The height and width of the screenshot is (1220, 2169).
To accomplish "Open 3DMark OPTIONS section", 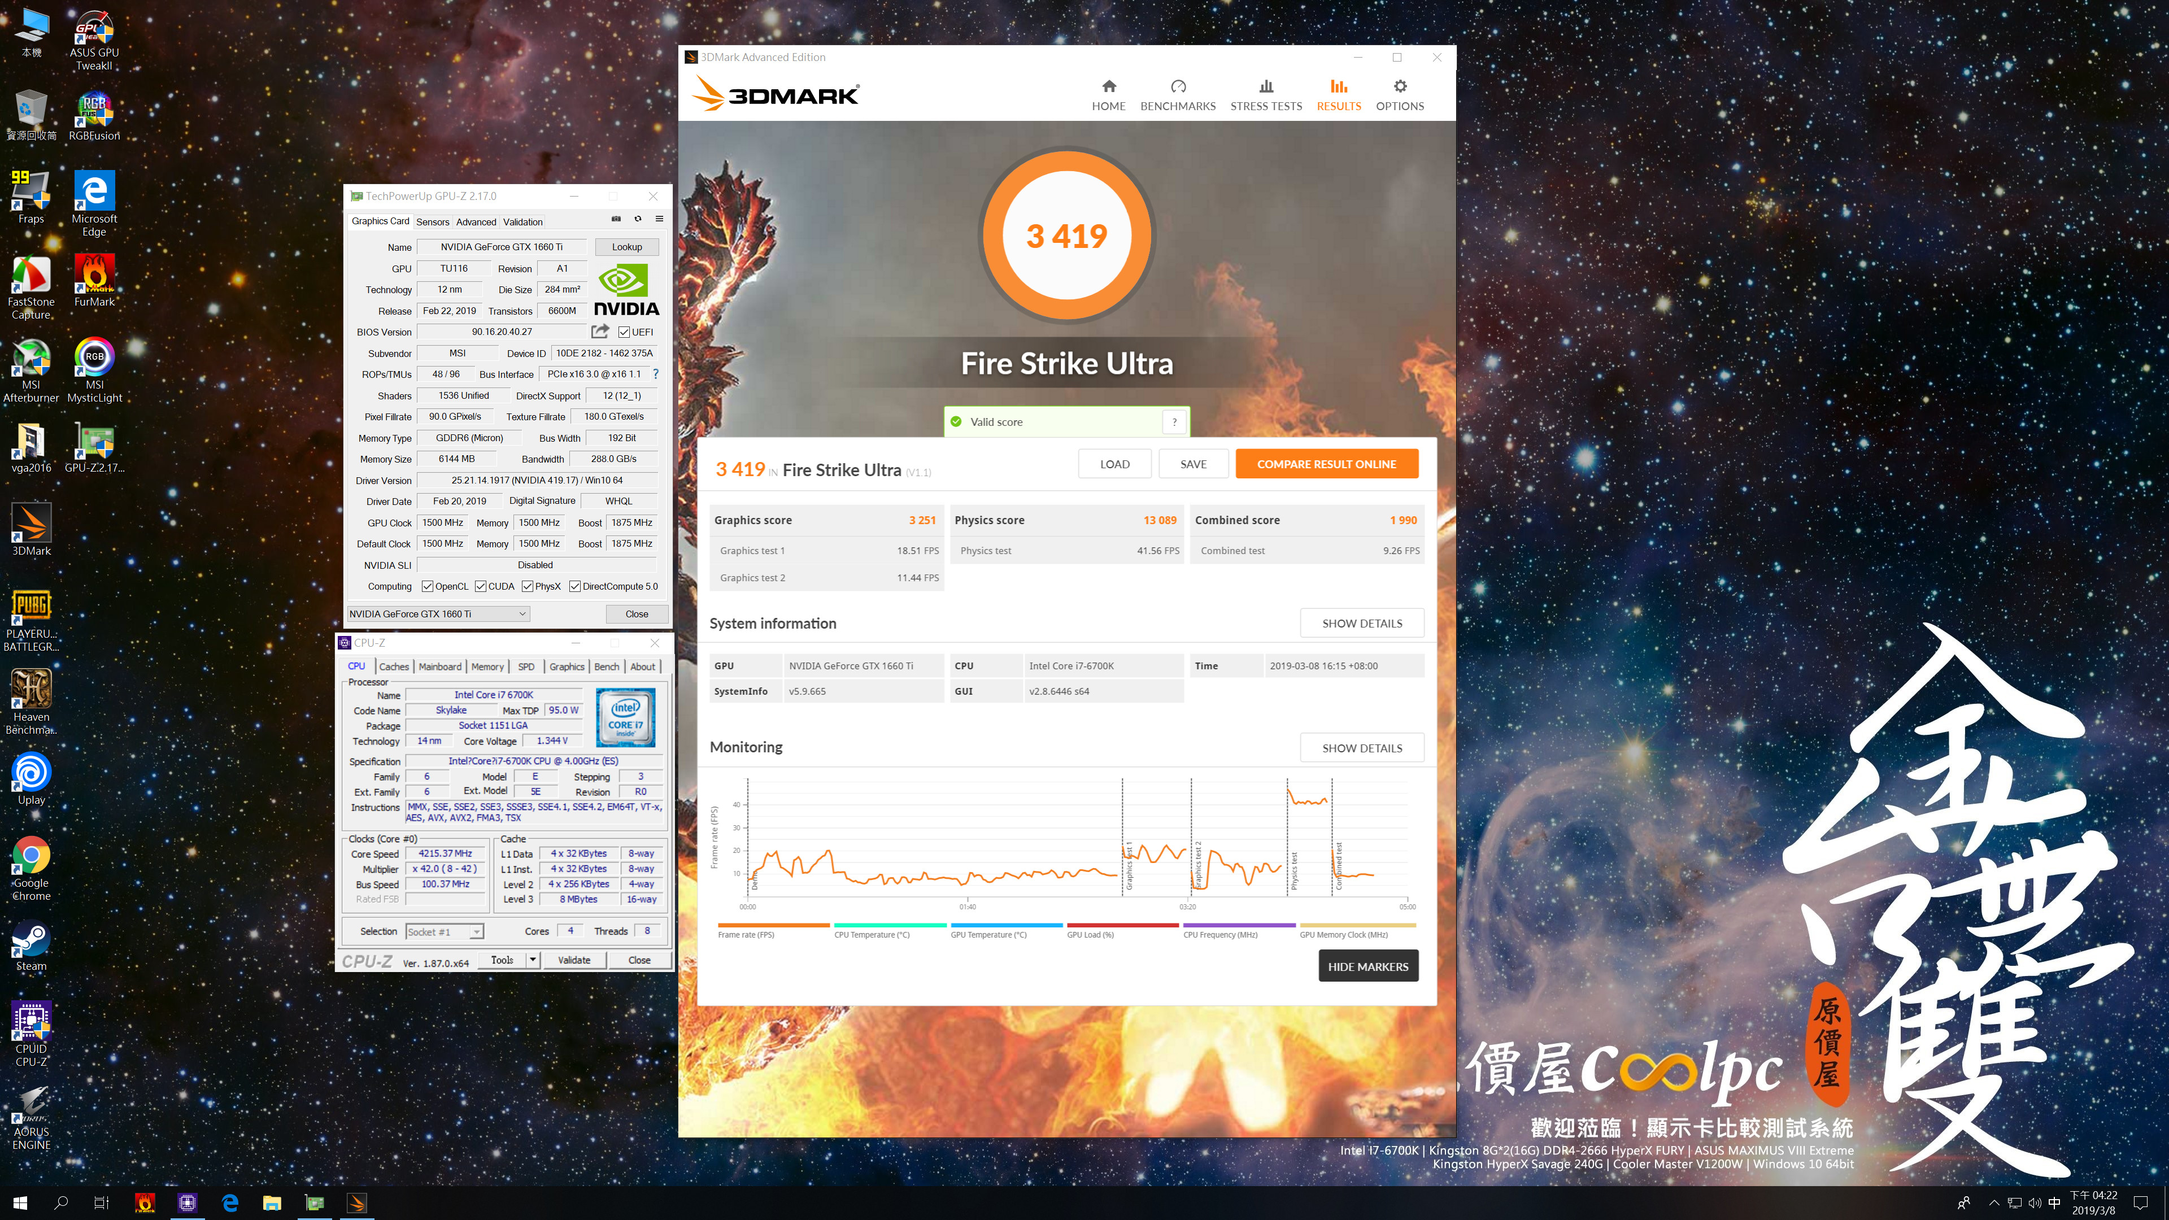I will click(x=1400, y=95).
